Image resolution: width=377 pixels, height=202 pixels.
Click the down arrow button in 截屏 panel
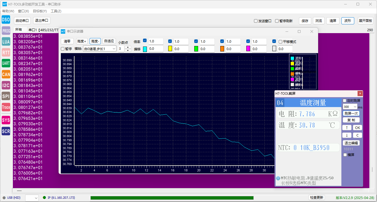(x=347, y=135)
